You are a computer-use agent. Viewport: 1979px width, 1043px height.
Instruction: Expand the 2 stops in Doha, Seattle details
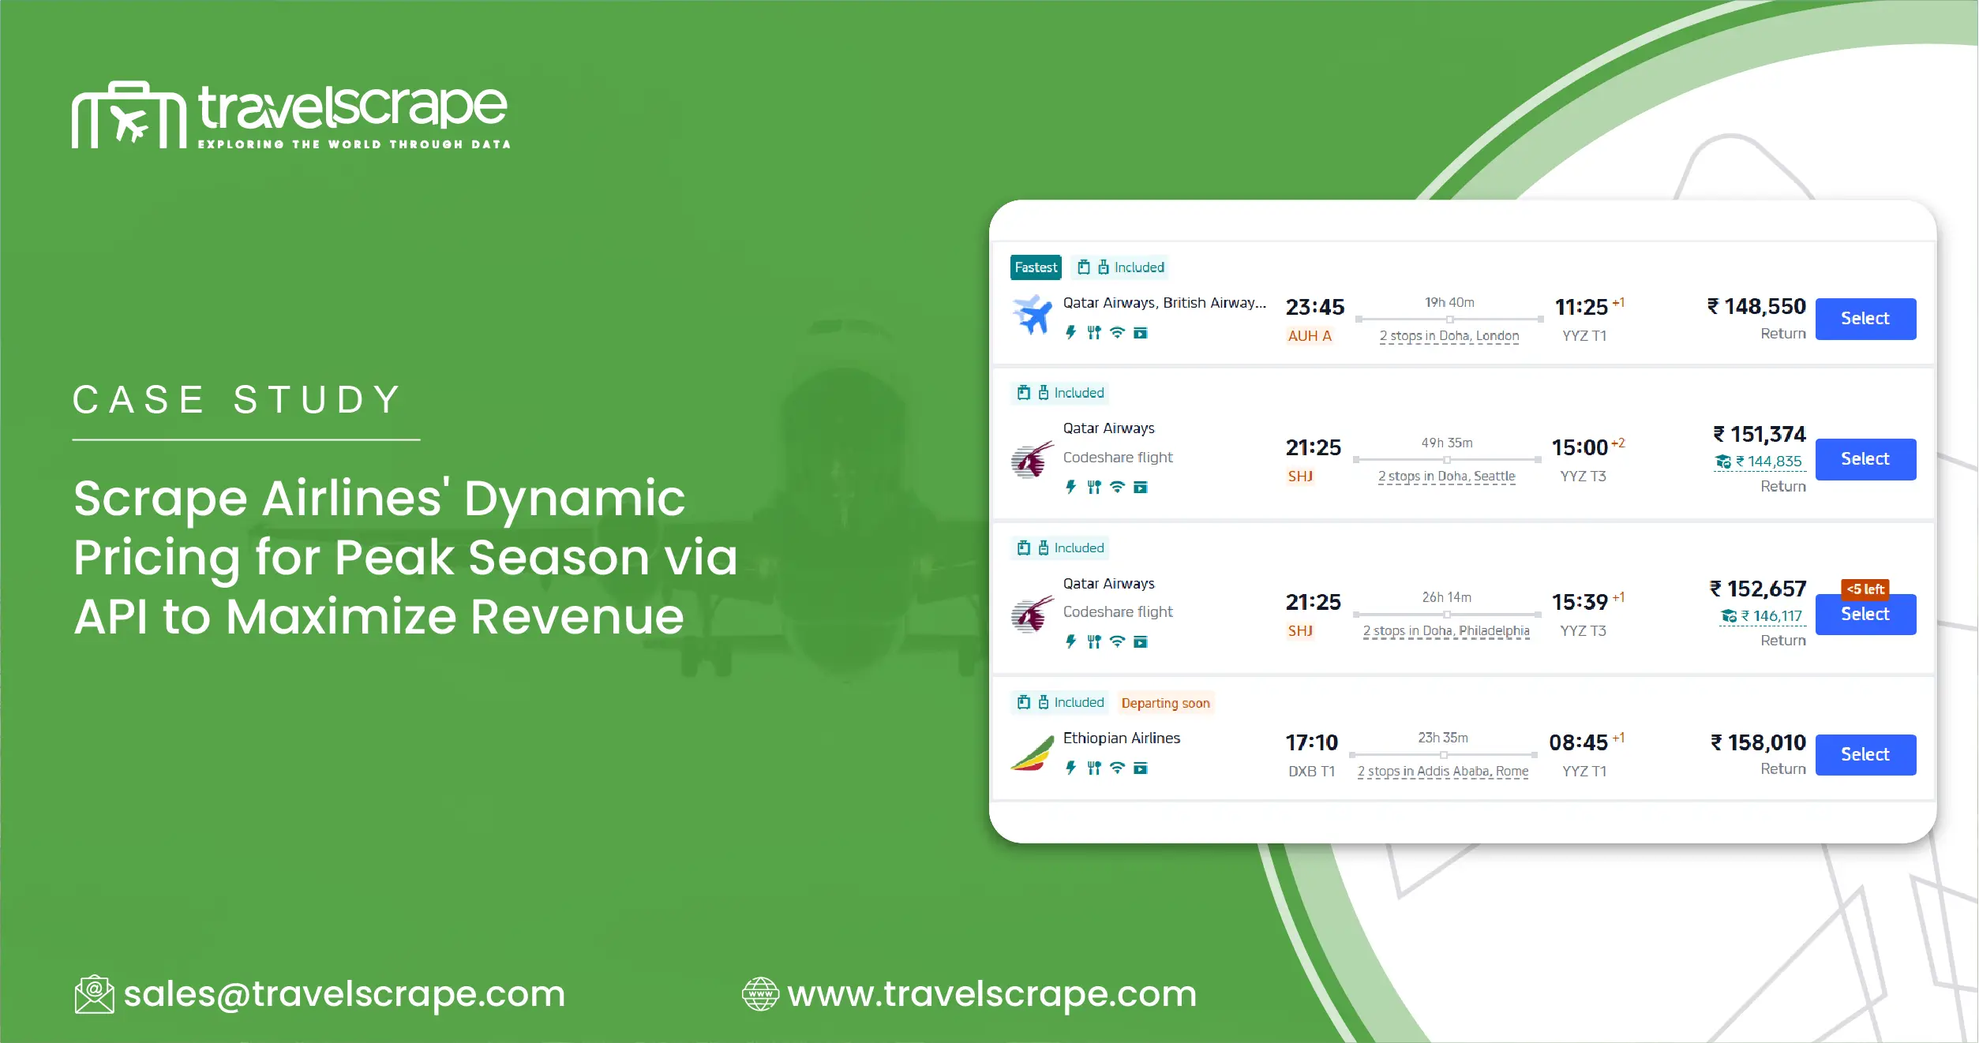(1446, 476)
